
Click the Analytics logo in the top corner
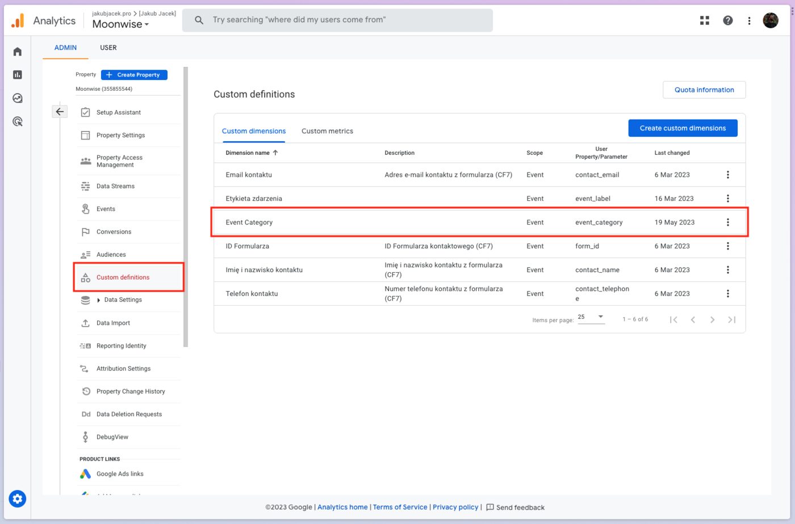point(17,20)
